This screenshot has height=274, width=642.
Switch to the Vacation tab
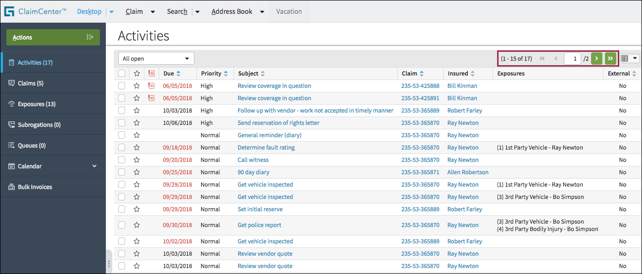coord(289,11)
